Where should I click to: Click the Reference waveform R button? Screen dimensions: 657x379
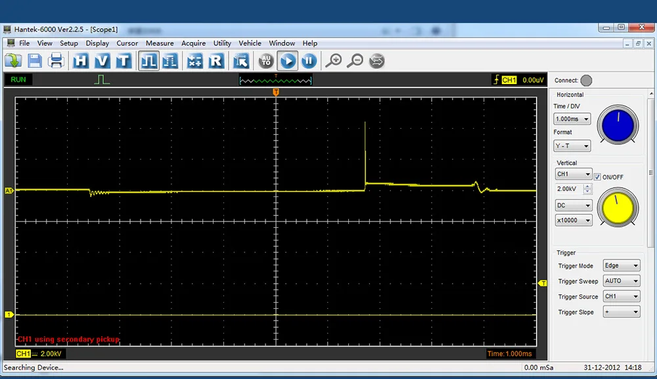point(216,61)
